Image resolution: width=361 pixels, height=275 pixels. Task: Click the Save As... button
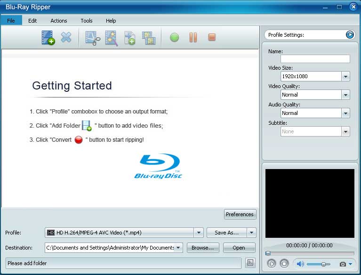[227, 233]
